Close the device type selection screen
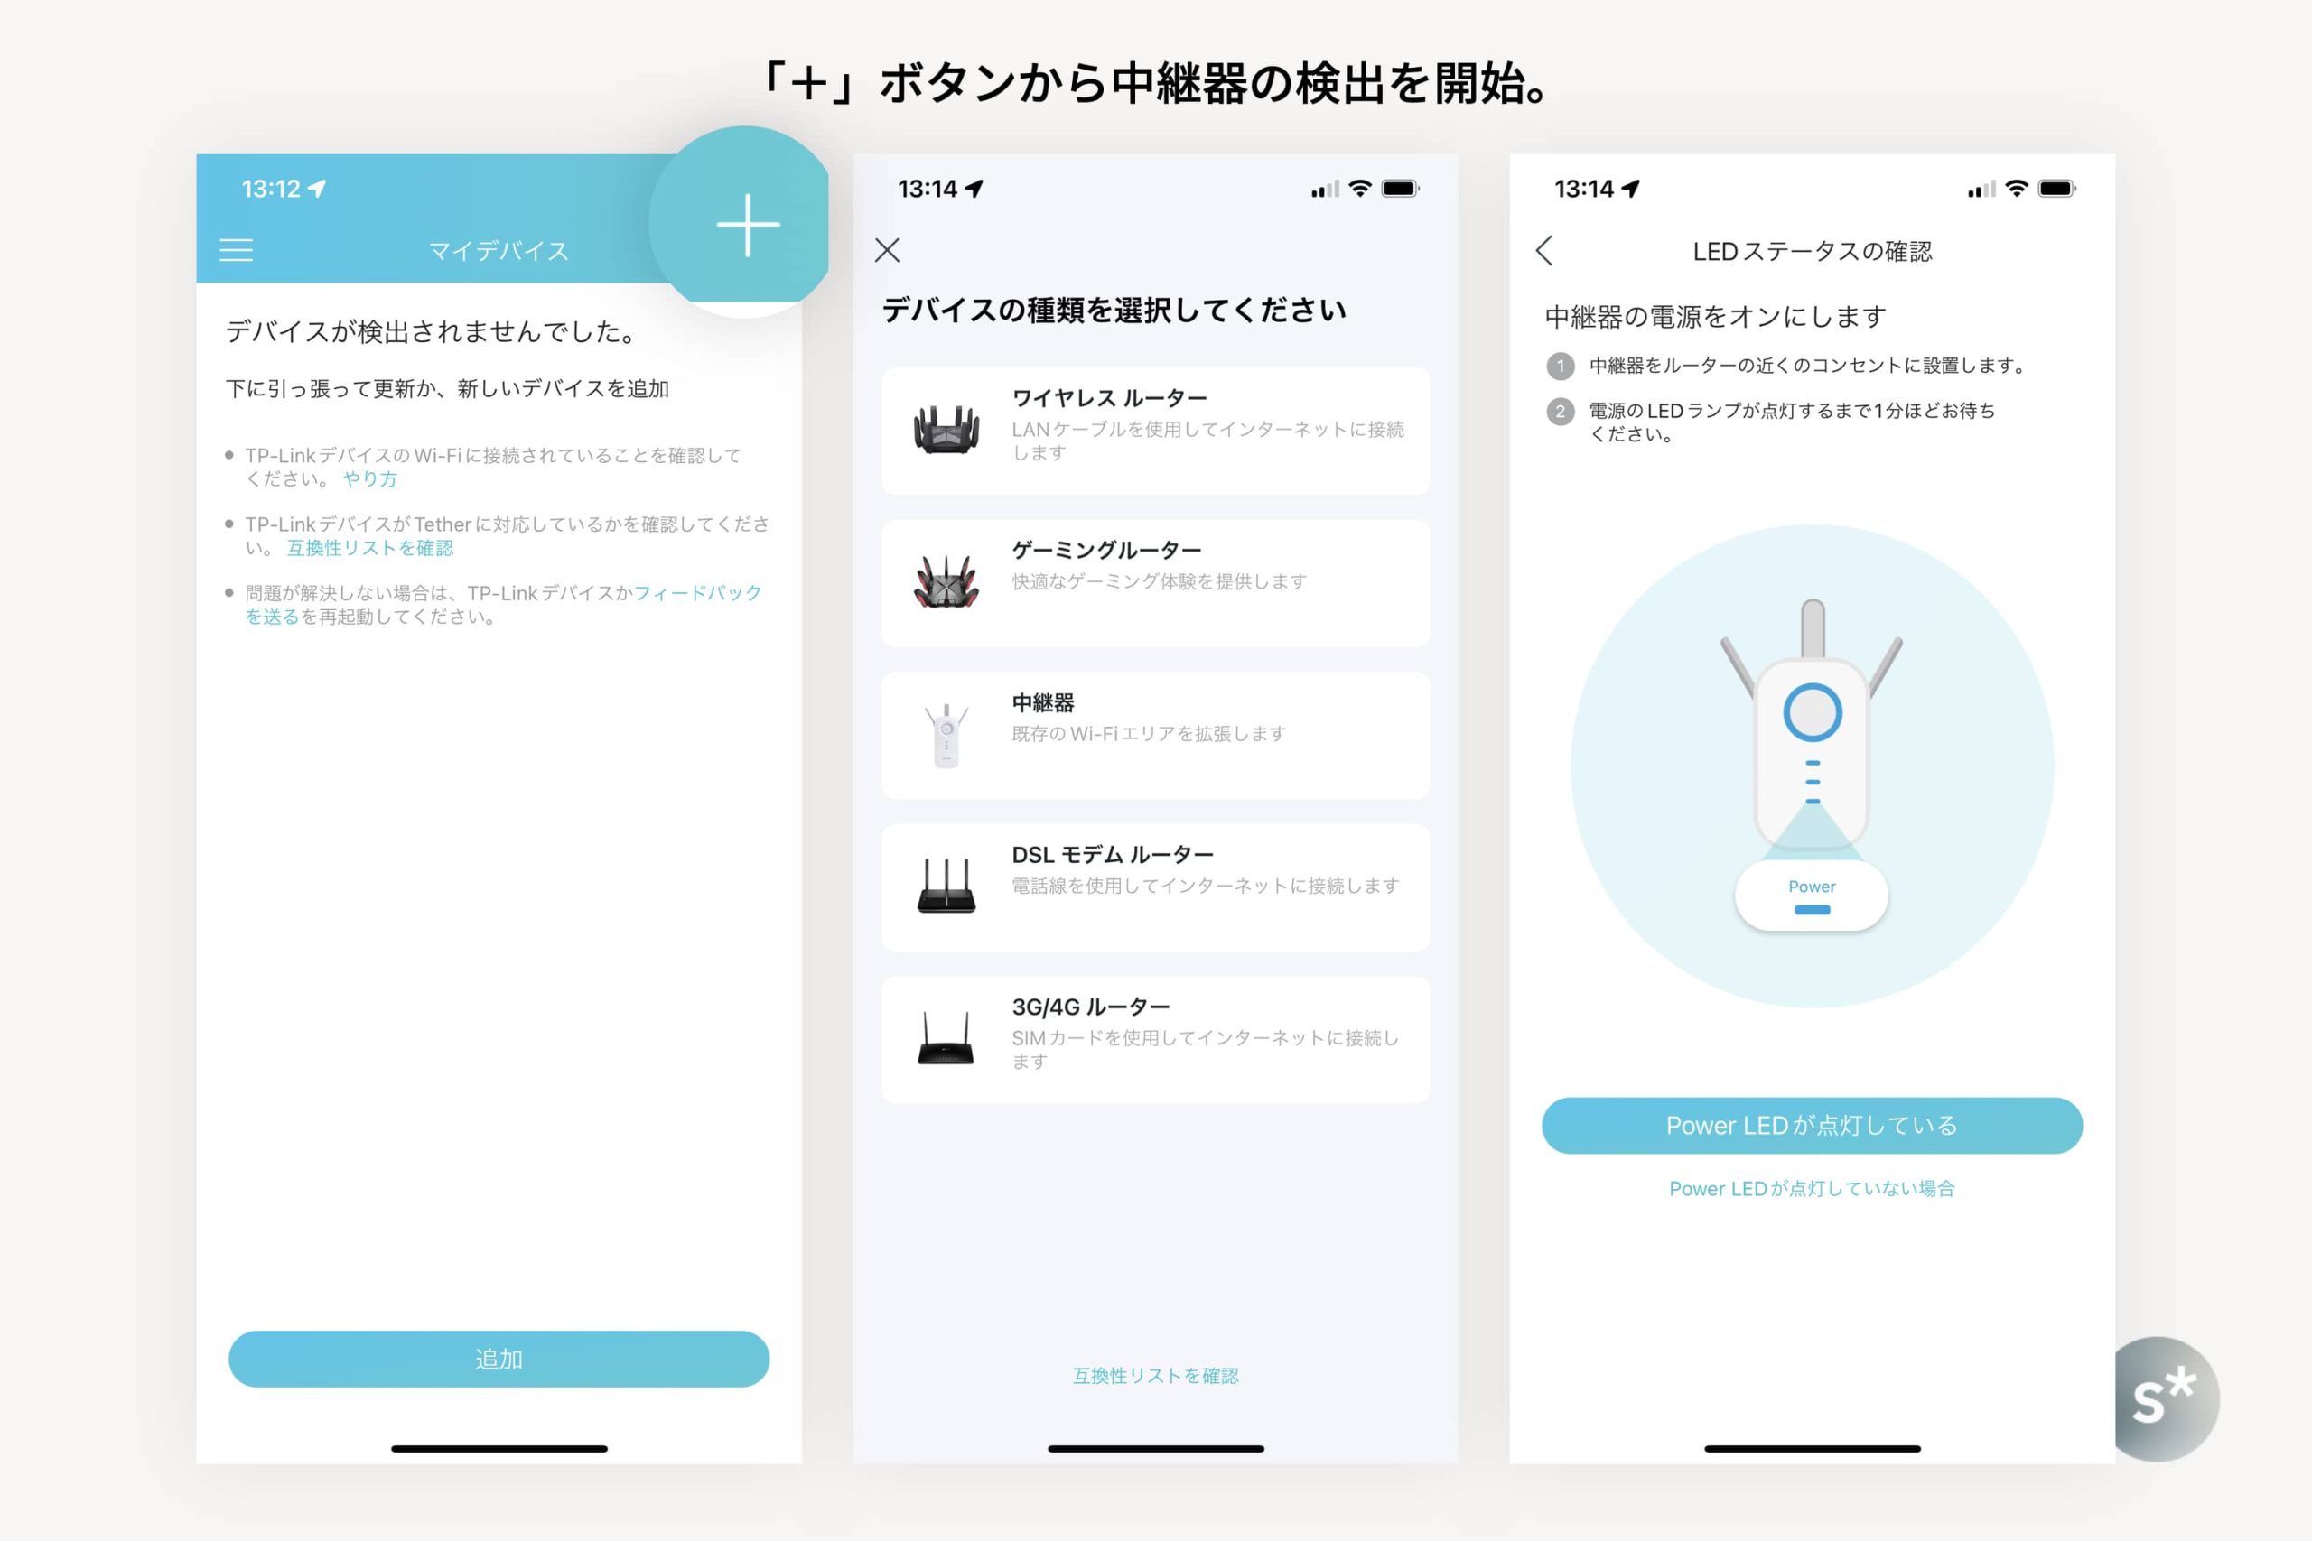 (887, 250)
